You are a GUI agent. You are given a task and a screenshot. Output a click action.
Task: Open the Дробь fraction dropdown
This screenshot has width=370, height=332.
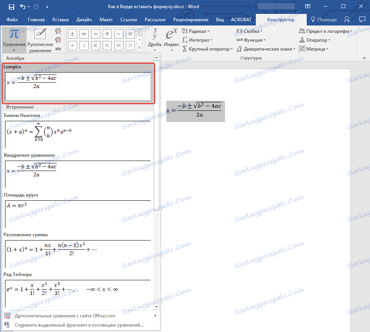(155, 40)
